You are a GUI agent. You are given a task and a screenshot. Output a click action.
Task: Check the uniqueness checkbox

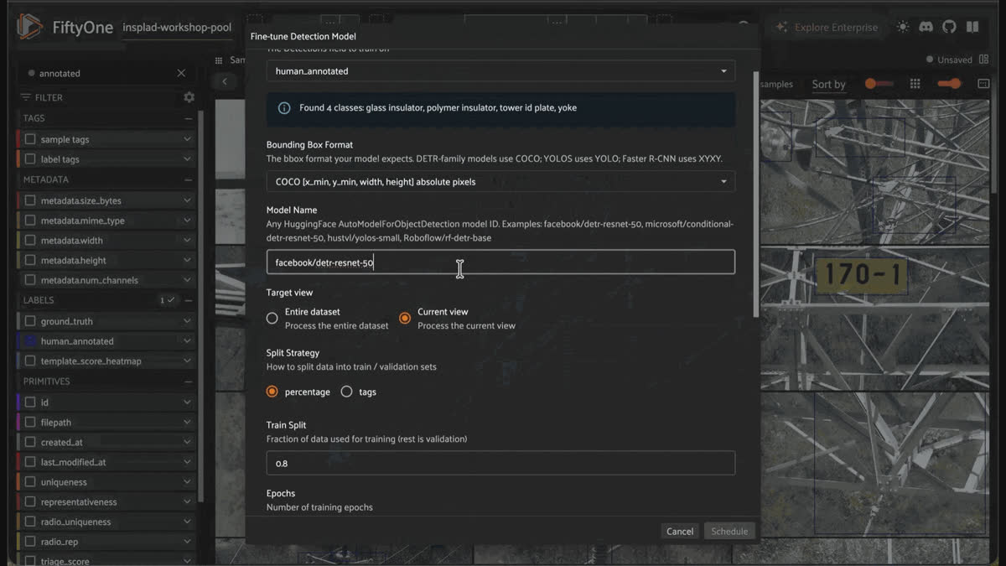point(30,482)
